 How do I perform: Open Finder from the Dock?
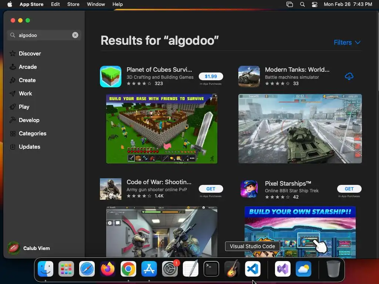coord(46,269)
